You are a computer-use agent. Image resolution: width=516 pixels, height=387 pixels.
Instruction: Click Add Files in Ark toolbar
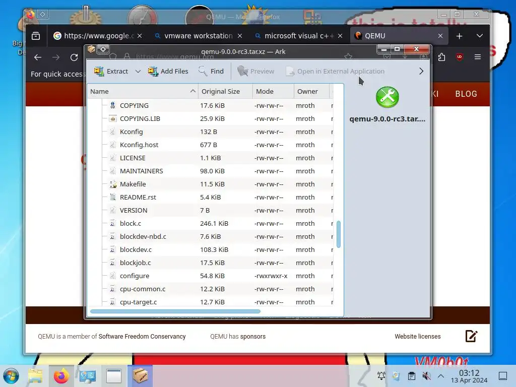point(168,71)
